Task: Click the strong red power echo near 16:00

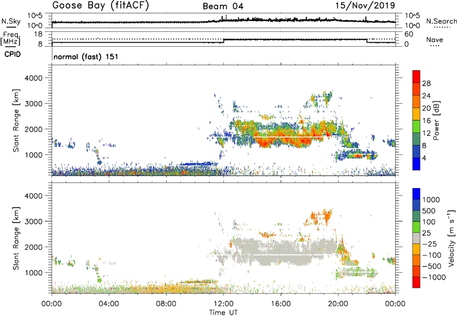Action: 281,137
